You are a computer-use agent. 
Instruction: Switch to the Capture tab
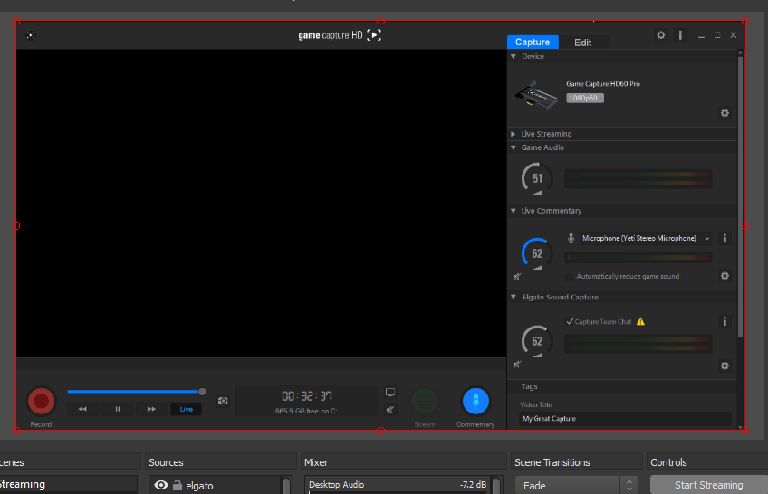click(533, 42)
